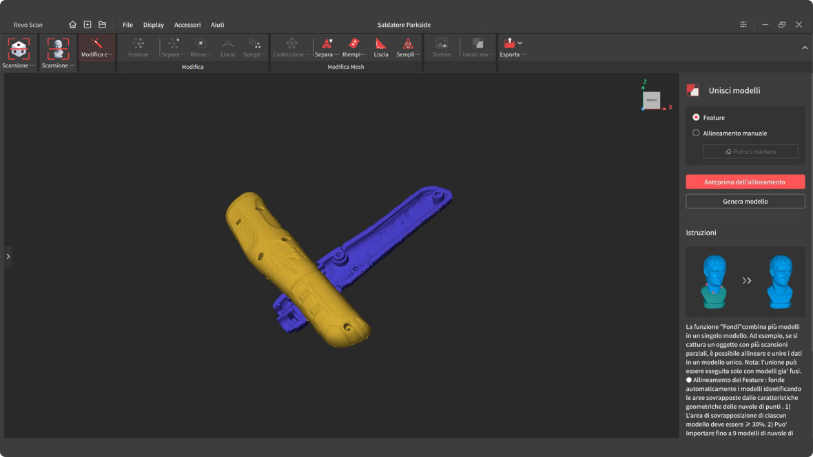Open the Esporta dropdown arrow
The width and height of the screenshot is (813, 457).
coord(520,43)
